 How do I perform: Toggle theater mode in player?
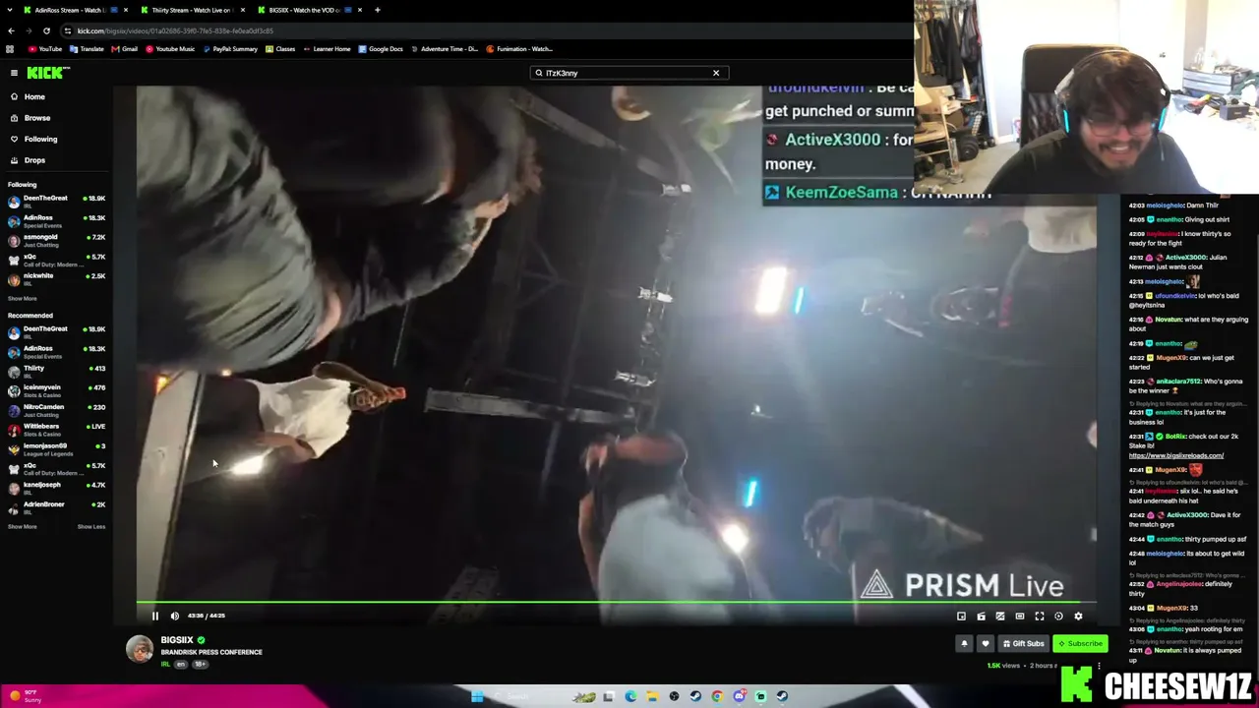[1020, 616]
